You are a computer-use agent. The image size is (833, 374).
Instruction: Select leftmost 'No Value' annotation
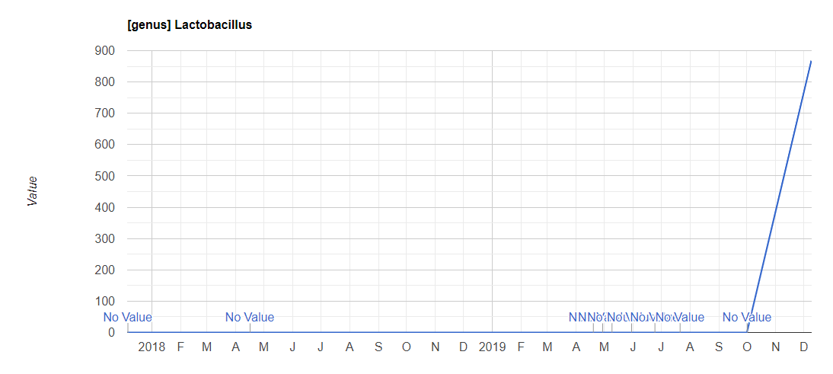[127, 318]
